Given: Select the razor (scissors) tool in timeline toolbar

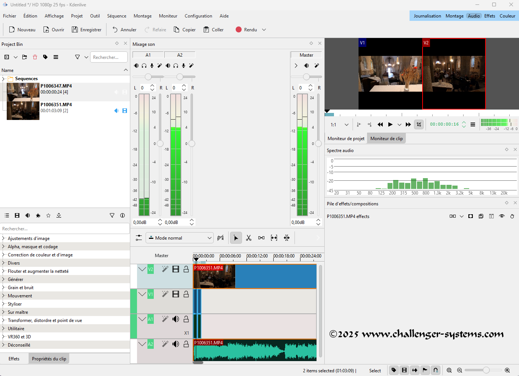Looking at the screenshot, I should coord(249,238).
